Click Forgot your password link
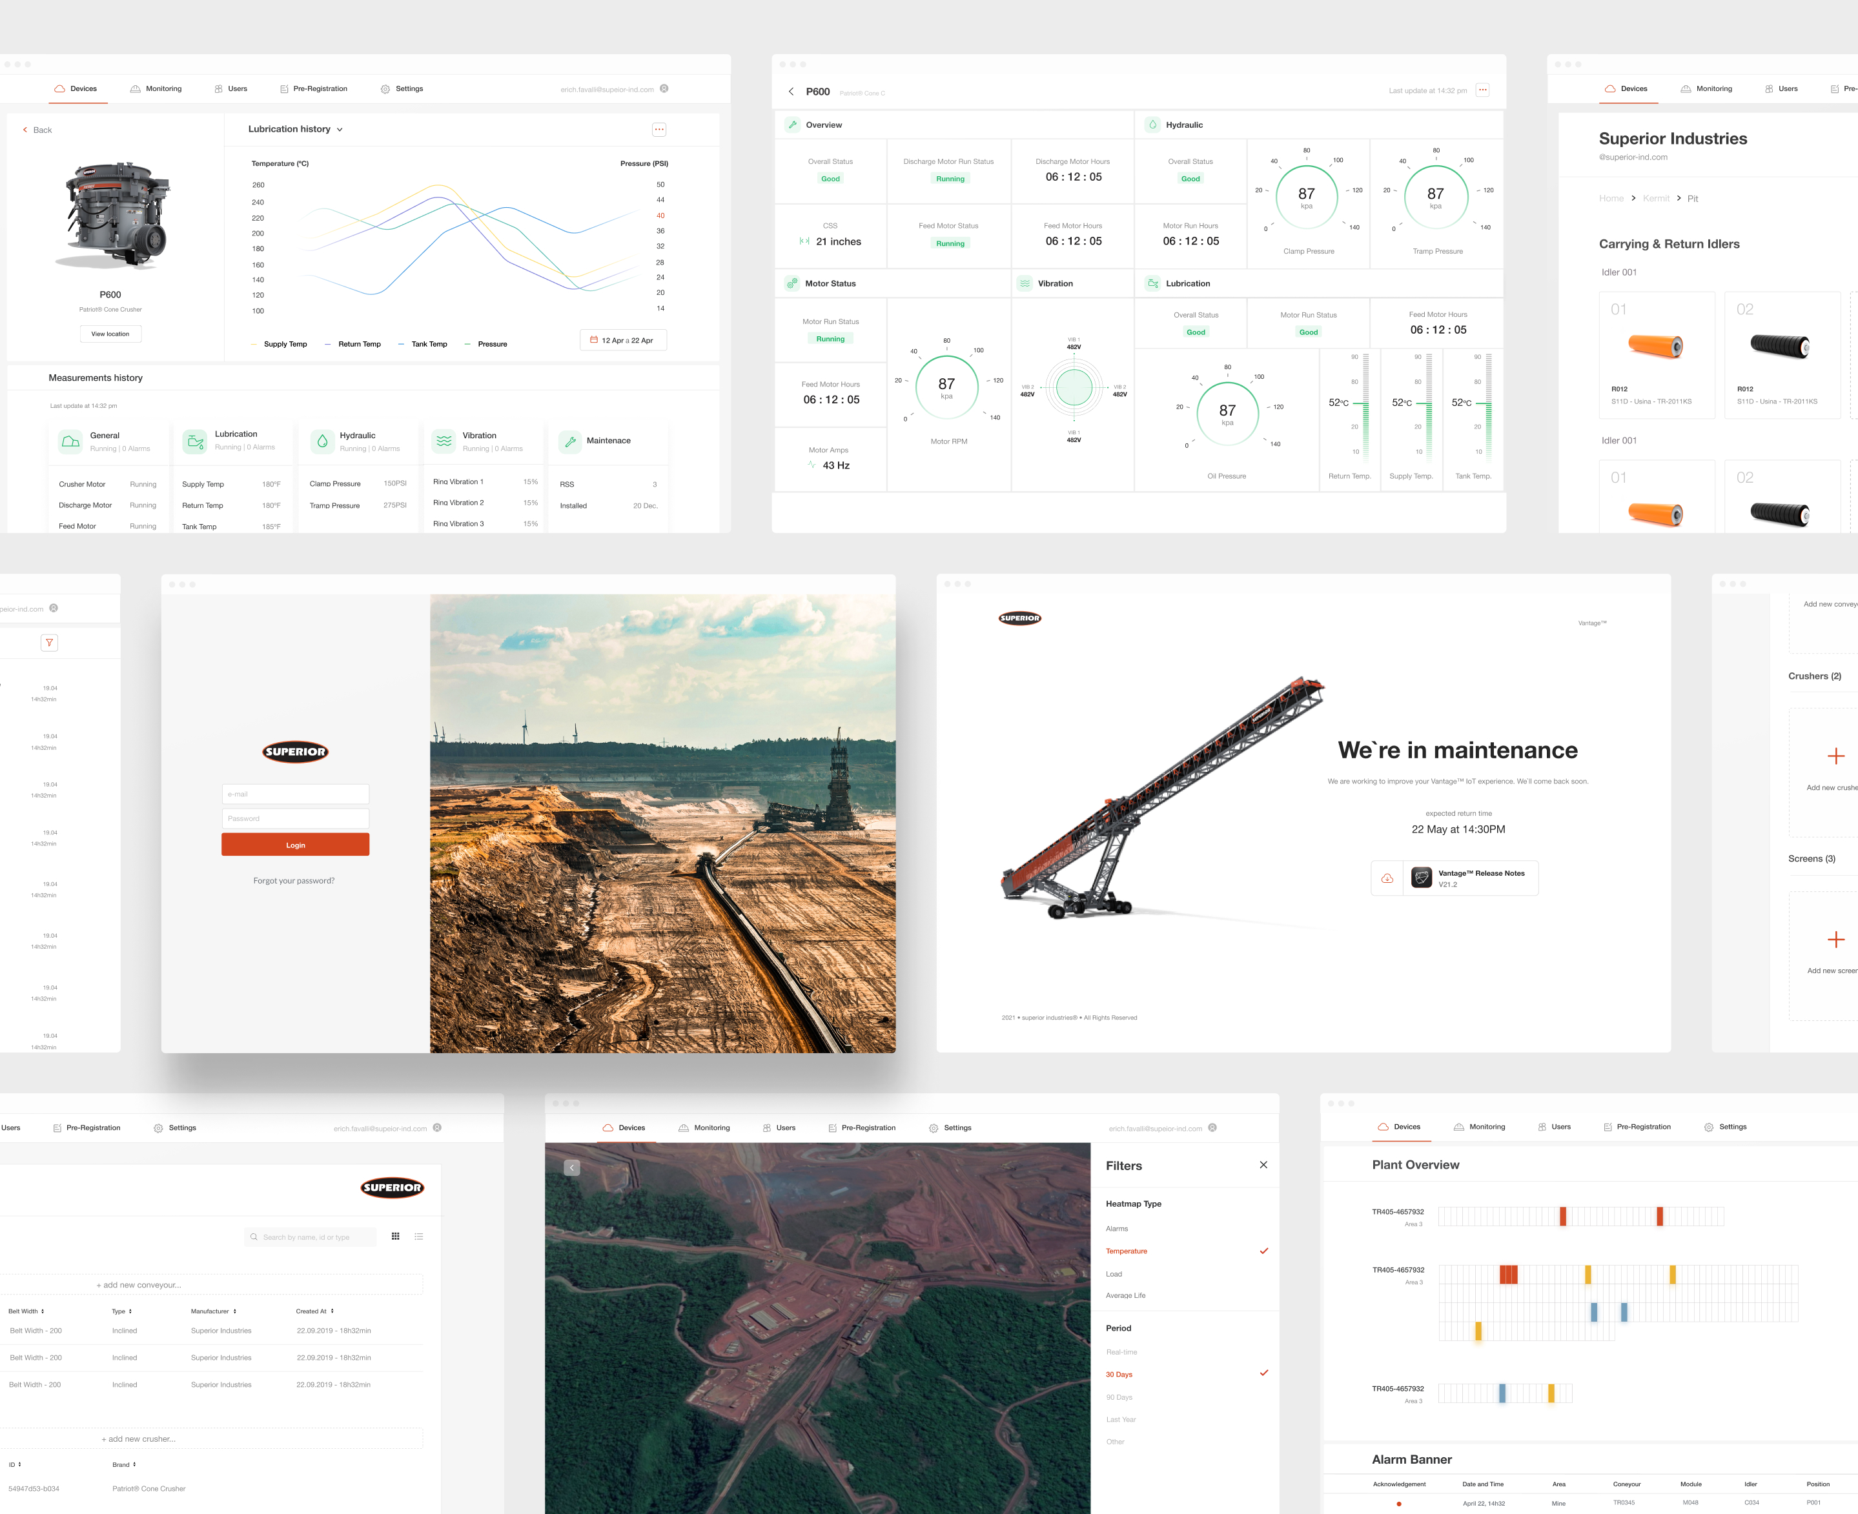This screenshot has width=1858, height=1514. pyautogui.click(x=294, y=881)
